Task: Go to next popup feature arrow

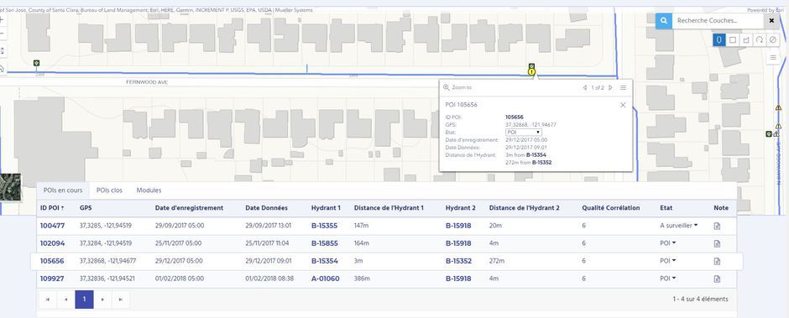Action: pyautogui.click(x=610, y=87)
